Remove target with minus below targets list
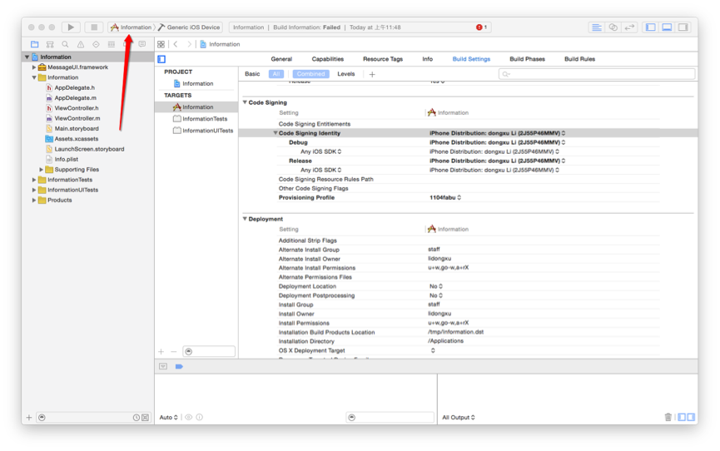The height and width of the screenshot is (451, 720). tap(174, 352)
